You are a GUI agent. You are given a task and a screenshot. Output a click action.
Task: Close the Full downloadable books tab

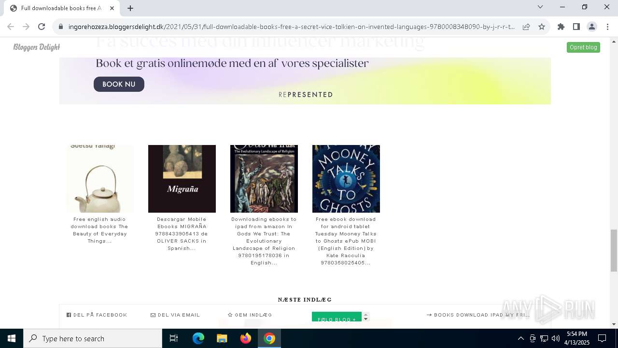112,8
